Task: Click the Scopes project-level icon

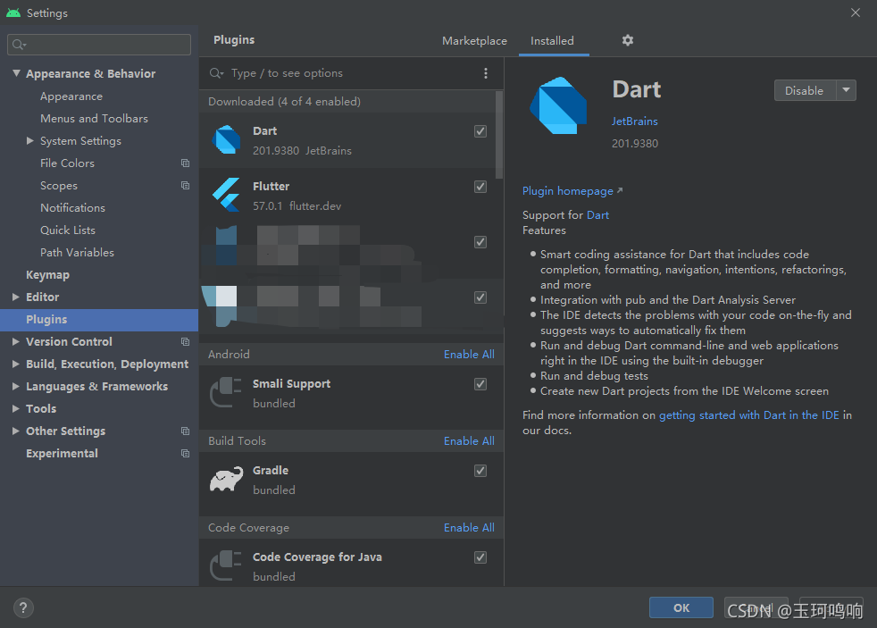Action: coord(185,186)
